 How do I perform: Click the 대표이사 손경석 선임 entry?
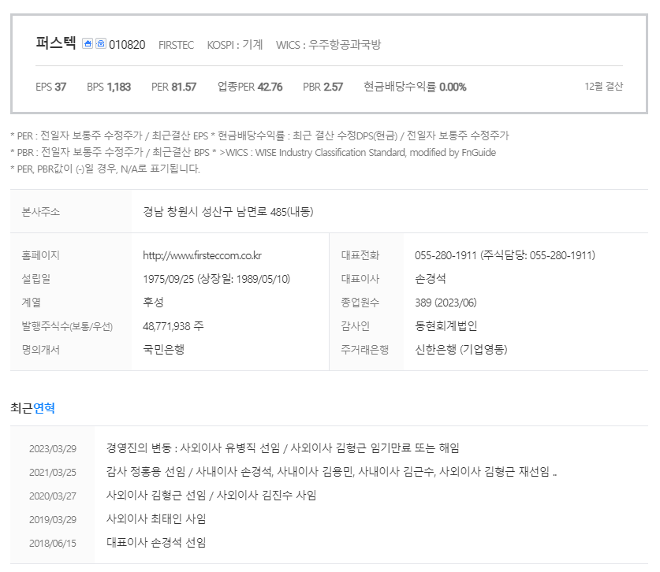156,542
